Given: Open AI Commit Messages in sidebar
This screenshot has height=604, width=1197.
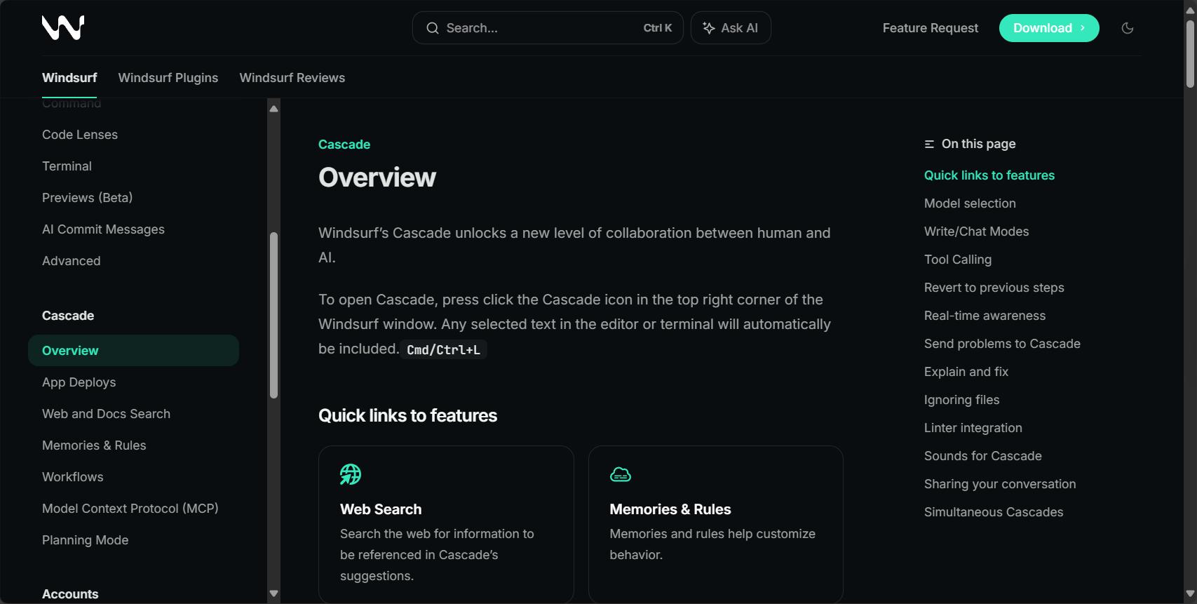Looking at the screenshot, I should point(103,229).
